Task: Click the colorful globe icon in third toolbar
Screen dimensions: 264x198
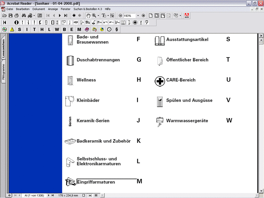Action: pyautogui.click(x=5, y=29)
